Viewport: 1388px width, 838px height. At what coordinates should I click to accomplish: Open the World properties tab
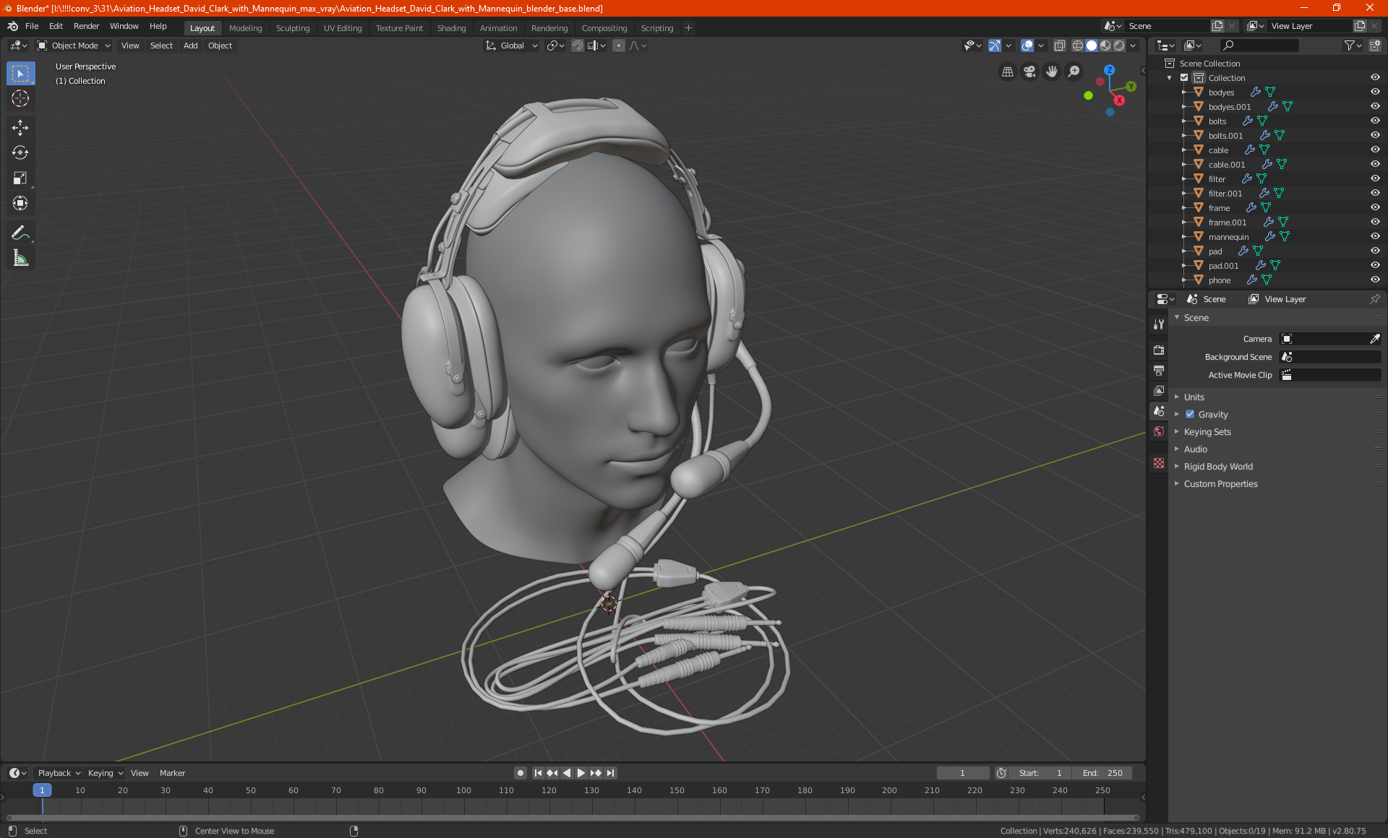pos(1159,431)
